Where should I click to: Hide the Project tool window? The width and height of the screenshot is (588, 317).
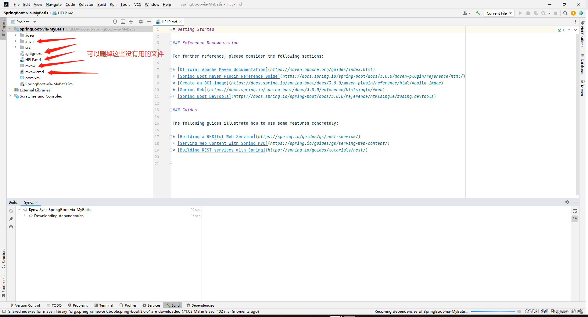point(149,22)
